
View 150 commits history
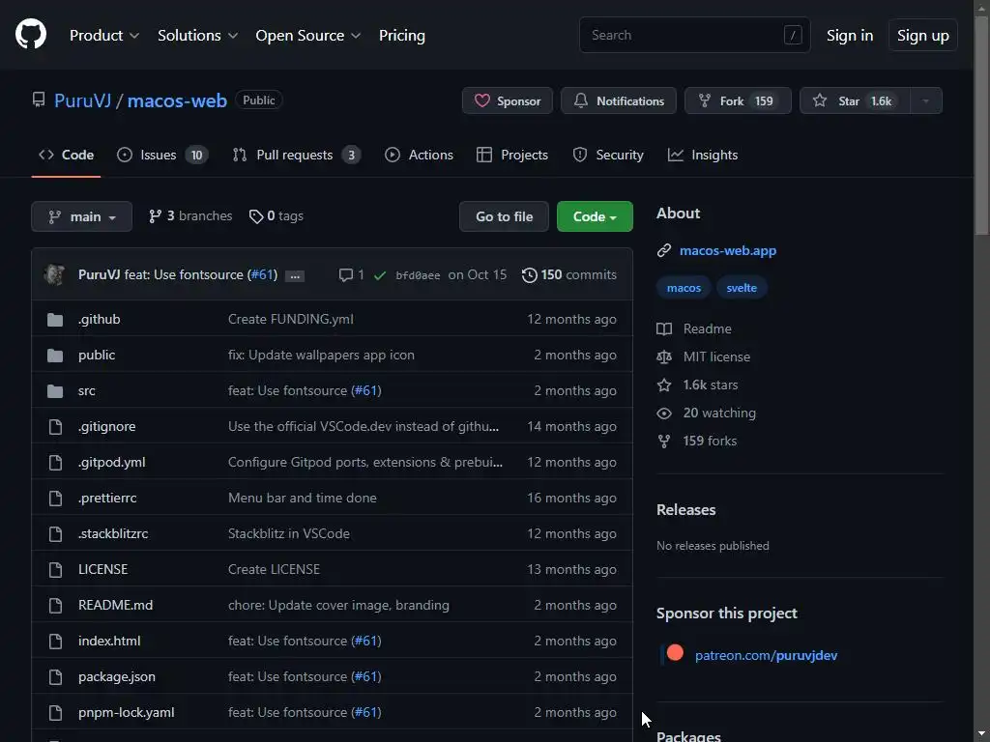569,275
